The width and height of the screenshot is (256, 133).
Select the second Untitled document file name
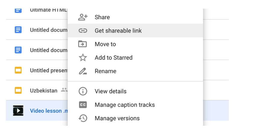(x=48, y=50)
